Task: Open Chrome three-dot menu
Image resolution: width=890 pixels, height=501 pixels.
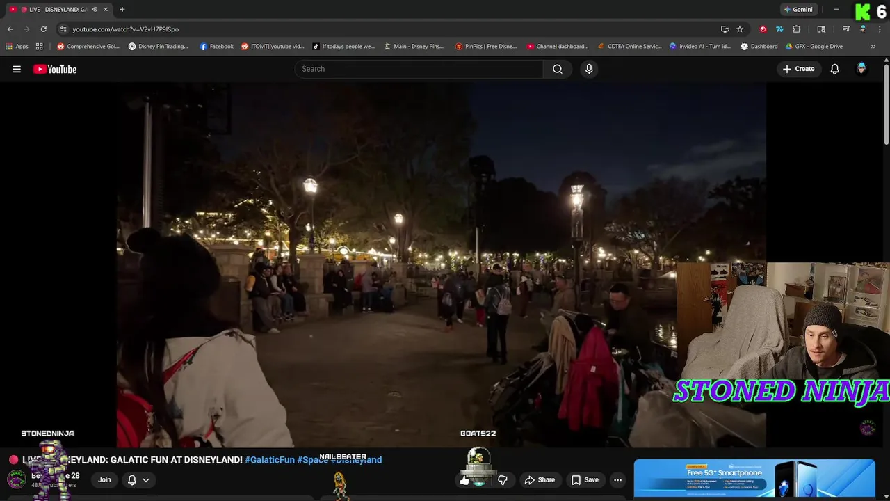Action: point(880,29)
